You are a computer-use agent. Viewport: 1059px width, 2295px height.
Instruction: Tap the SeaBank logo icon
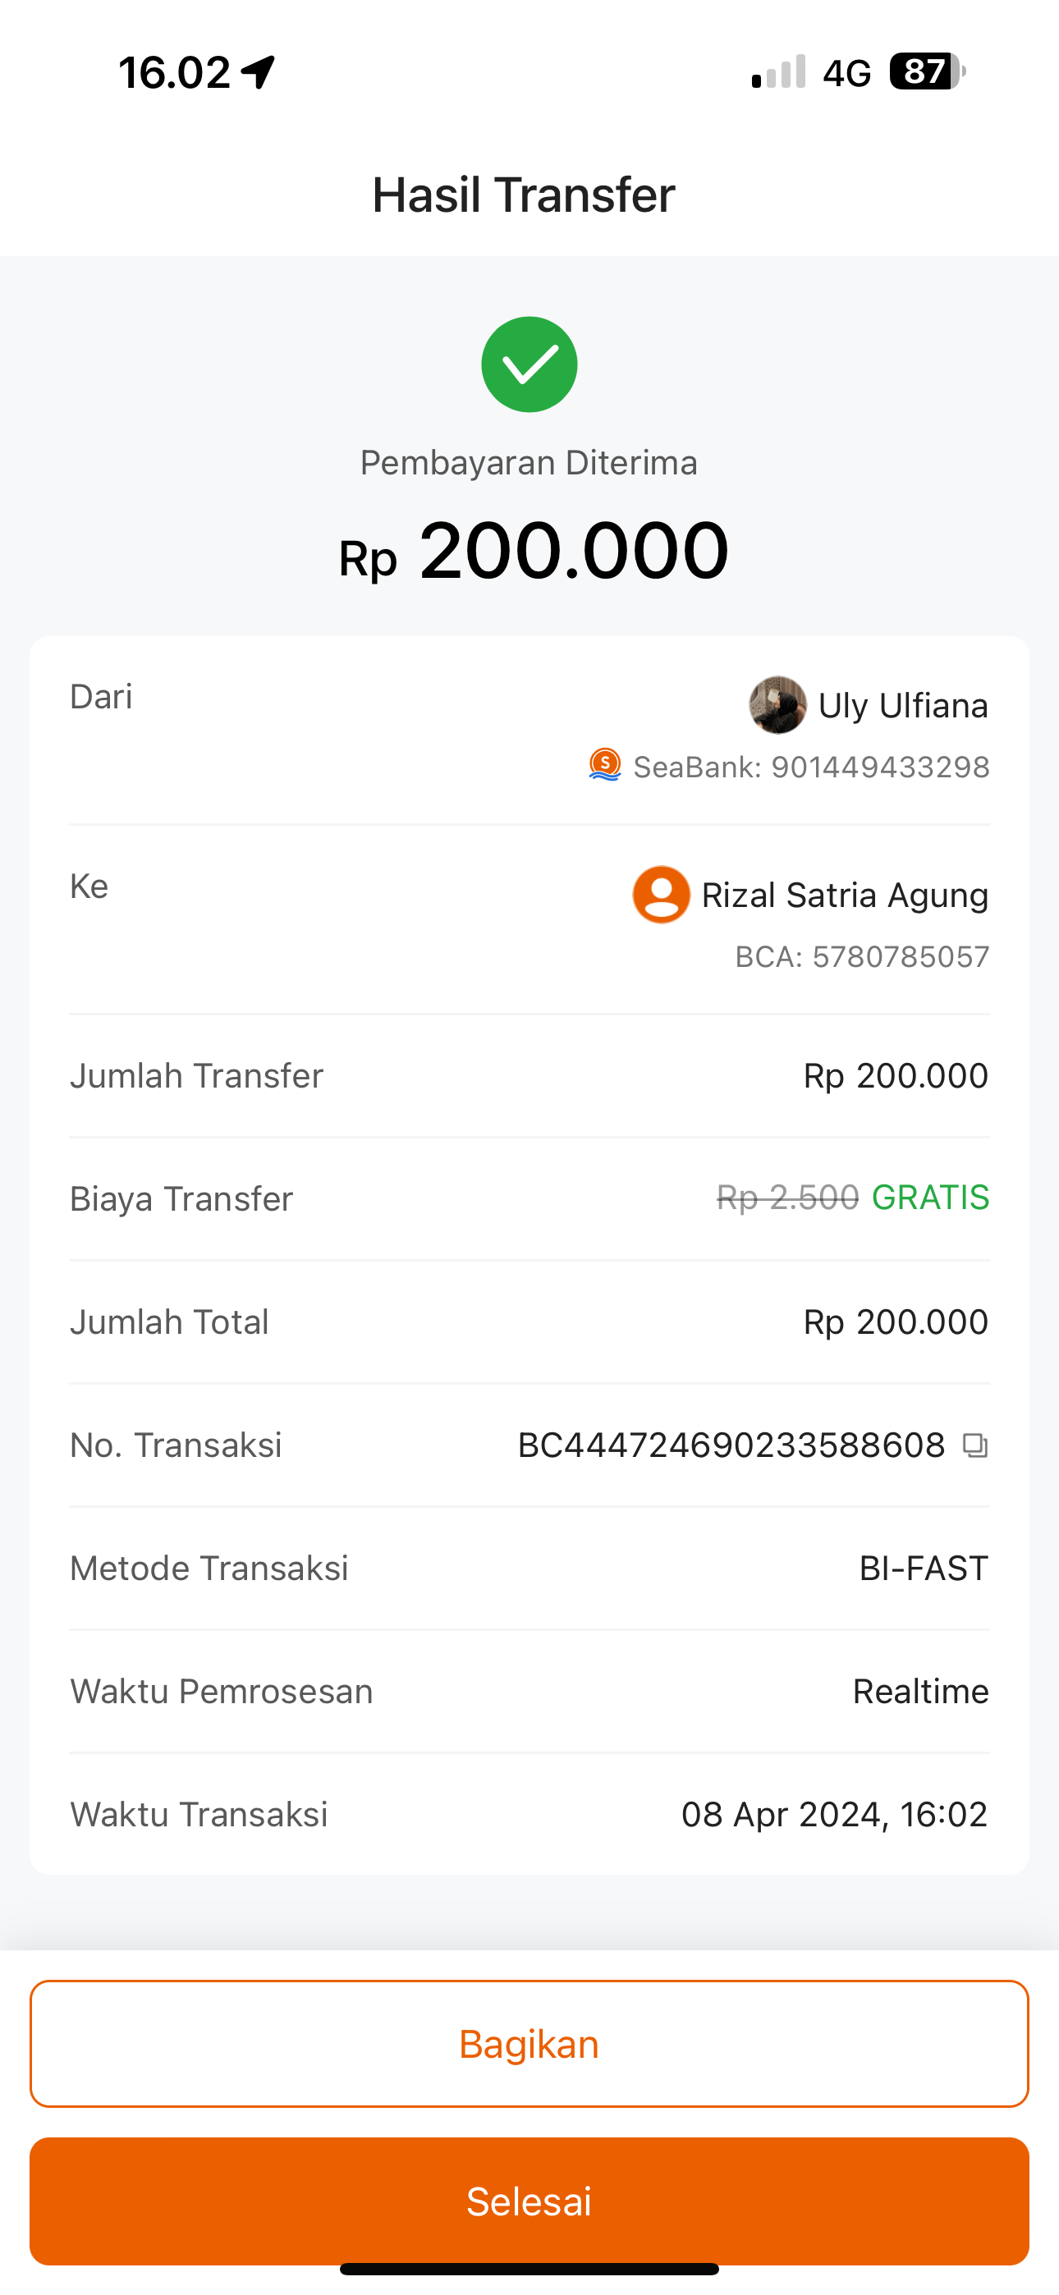tap(605, 765)
